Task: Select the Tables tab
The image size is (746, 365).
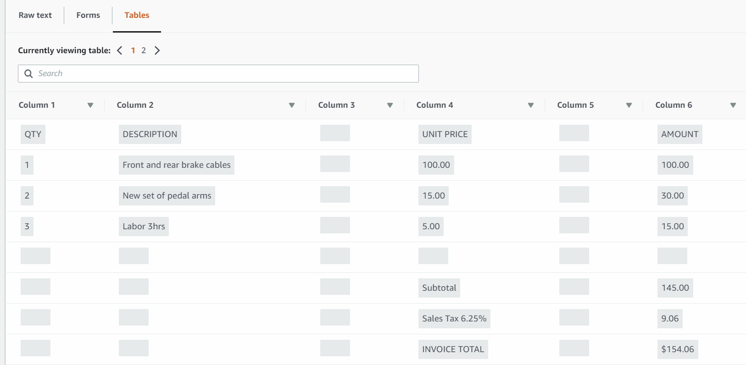Action: click(x=137, y=15)
